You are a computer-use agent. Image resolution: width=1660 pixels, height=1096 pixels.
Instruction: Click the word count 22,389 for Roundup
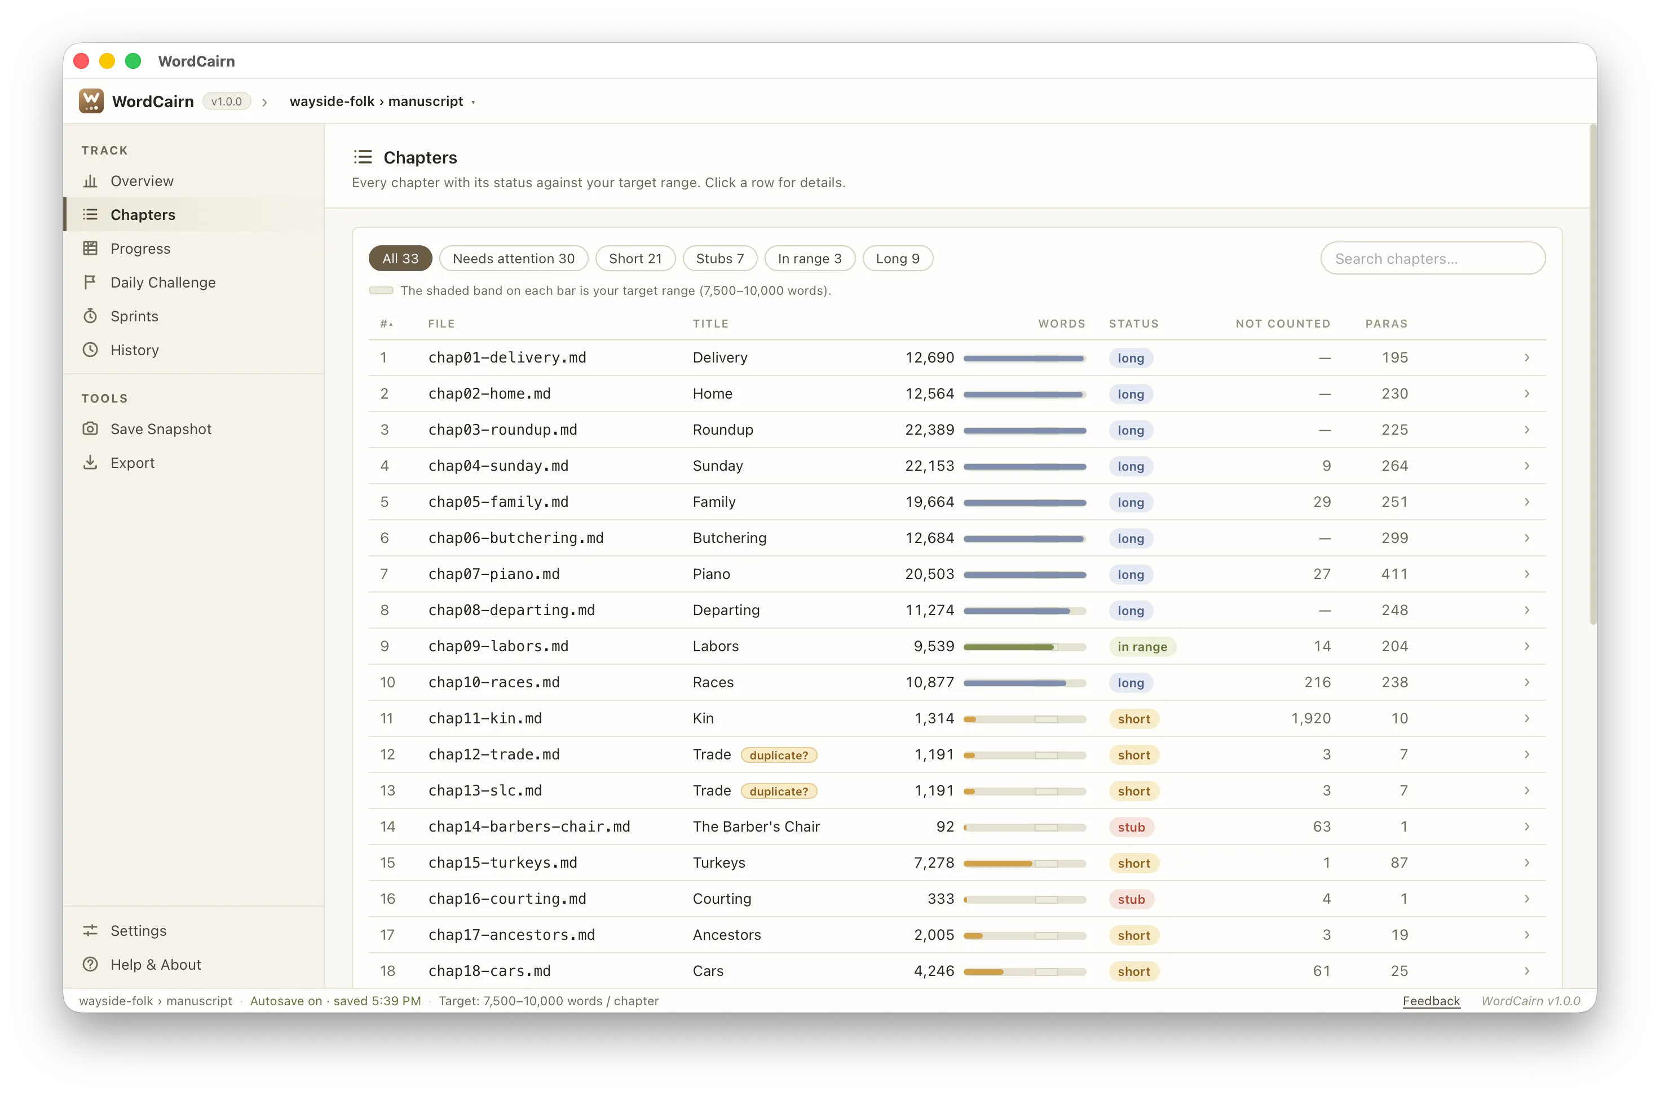point(929,430)
